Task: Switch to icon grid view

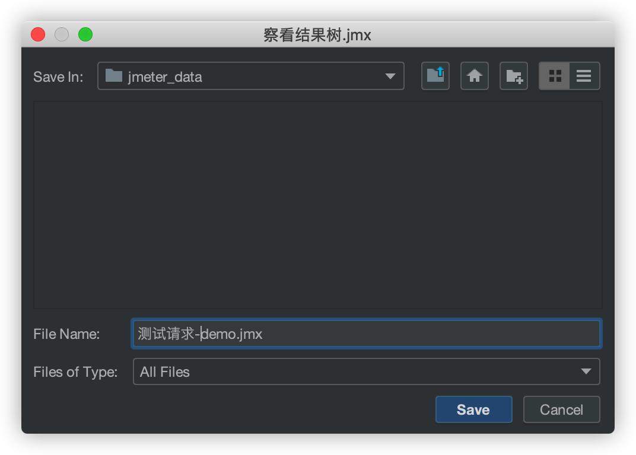Action: (x=555, y=76)
